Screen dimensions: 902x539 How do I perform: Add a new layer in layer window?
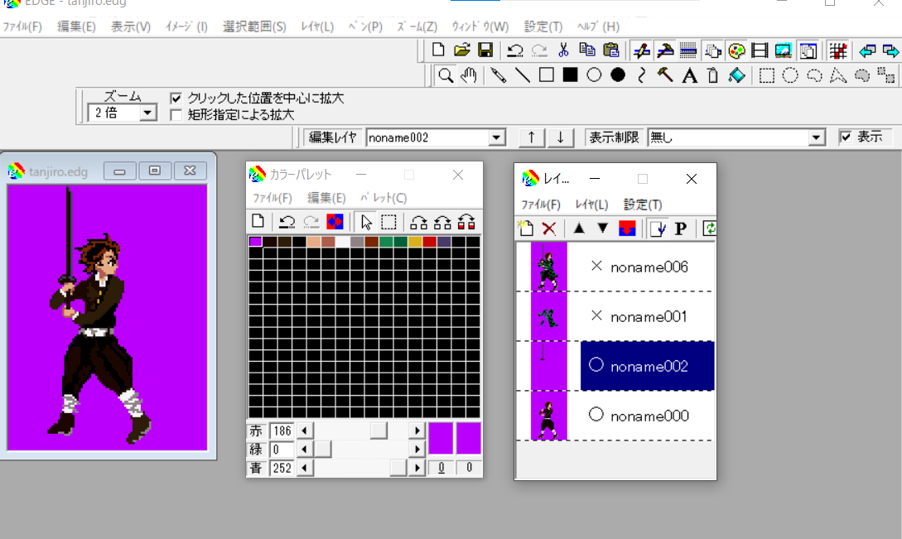[x=526, y=229]
